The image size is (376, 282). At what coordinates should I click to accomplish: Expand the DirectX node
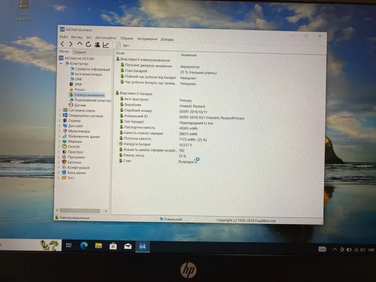coord(60,147)
